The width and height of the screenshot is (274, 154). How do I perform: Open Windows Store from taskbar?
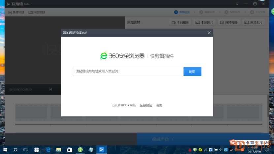coord(69,150)
